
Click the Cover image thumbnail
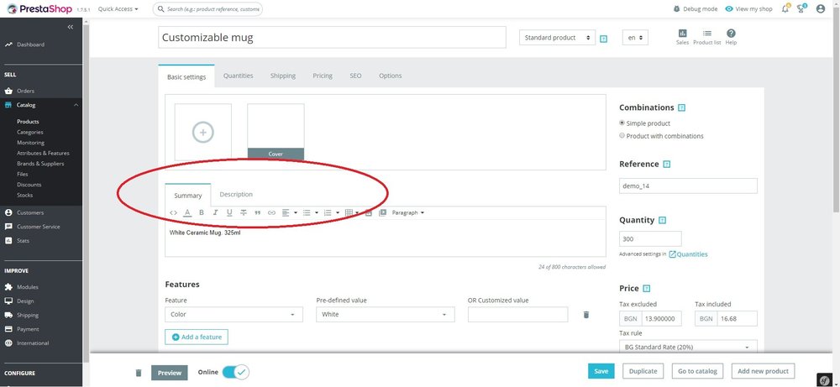point(276,132)
